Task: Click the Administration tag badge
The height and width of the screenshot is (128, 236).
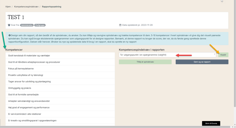Action: tap(27, 25)
